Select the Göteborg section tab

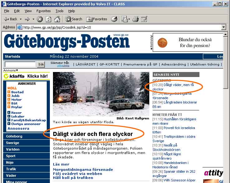point(26,136)
